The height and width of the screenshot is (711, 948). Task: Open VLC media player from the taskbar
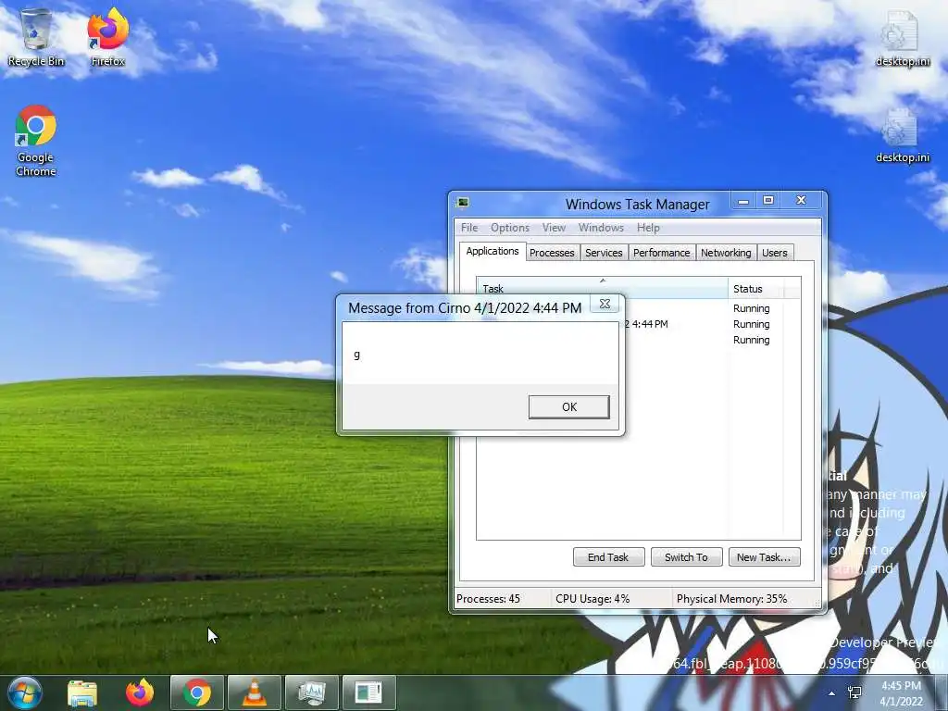(x=255, y=692)
